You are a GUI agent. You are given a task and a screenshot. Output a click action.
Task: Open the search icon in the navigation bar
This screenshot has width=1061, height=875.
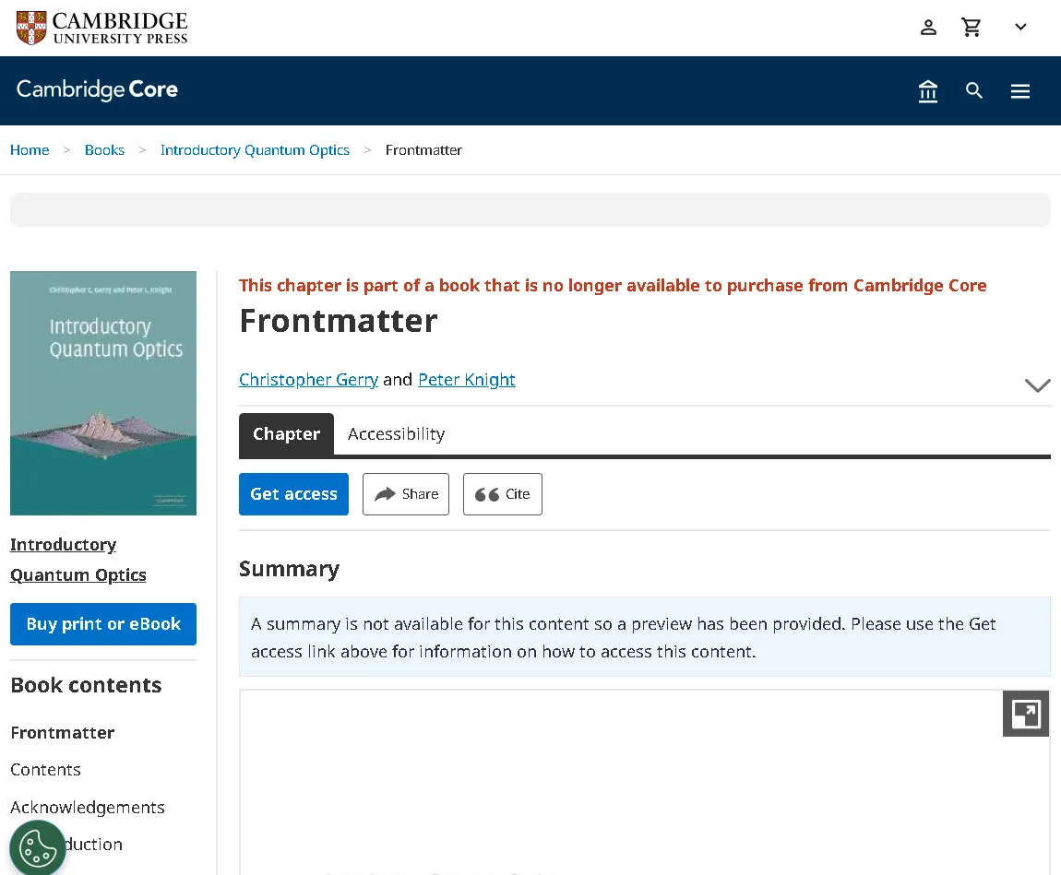974,90
